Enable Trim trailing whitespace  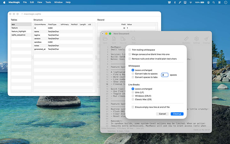tap(129, 50)
